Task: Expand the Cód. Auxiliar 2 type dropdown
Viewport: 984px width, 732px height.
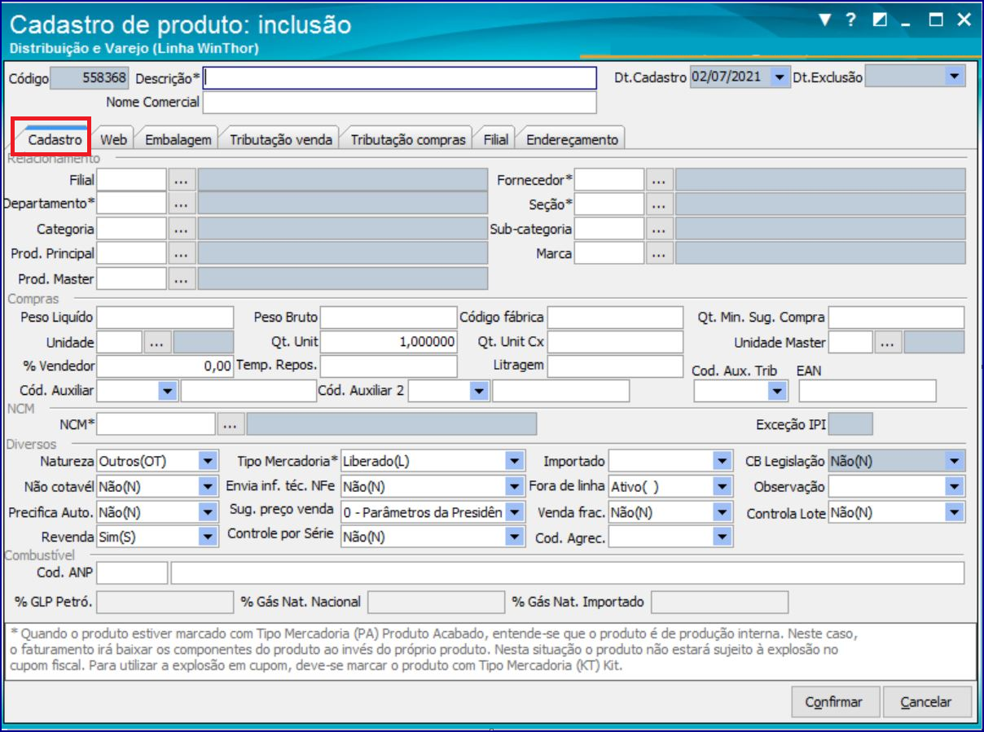Action: click(479, 392)
